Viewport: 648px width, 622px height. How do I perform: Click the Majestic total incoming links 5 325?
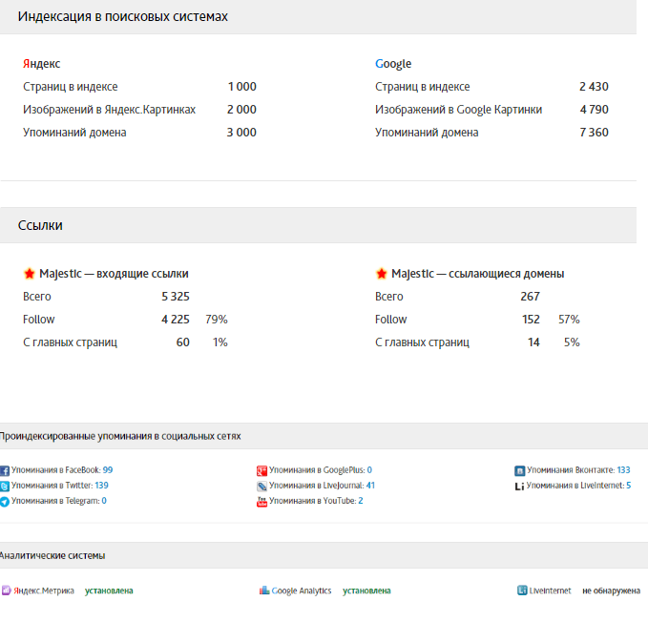(x=176, y=297)
